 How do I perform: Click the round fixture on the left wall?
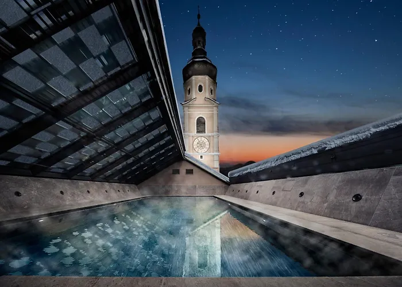coord(18,194)
